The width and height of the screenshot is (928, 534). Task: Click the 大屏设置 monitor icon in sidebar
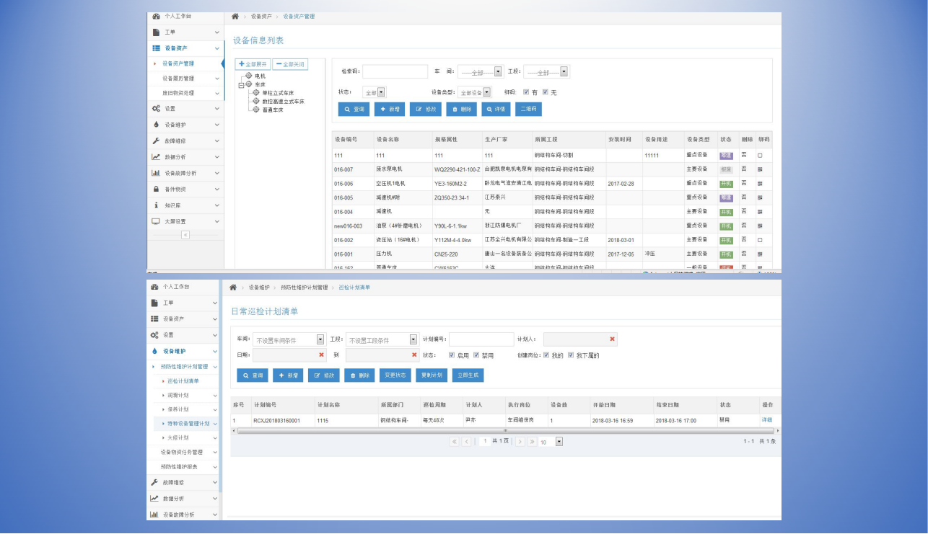click(156, 221)
